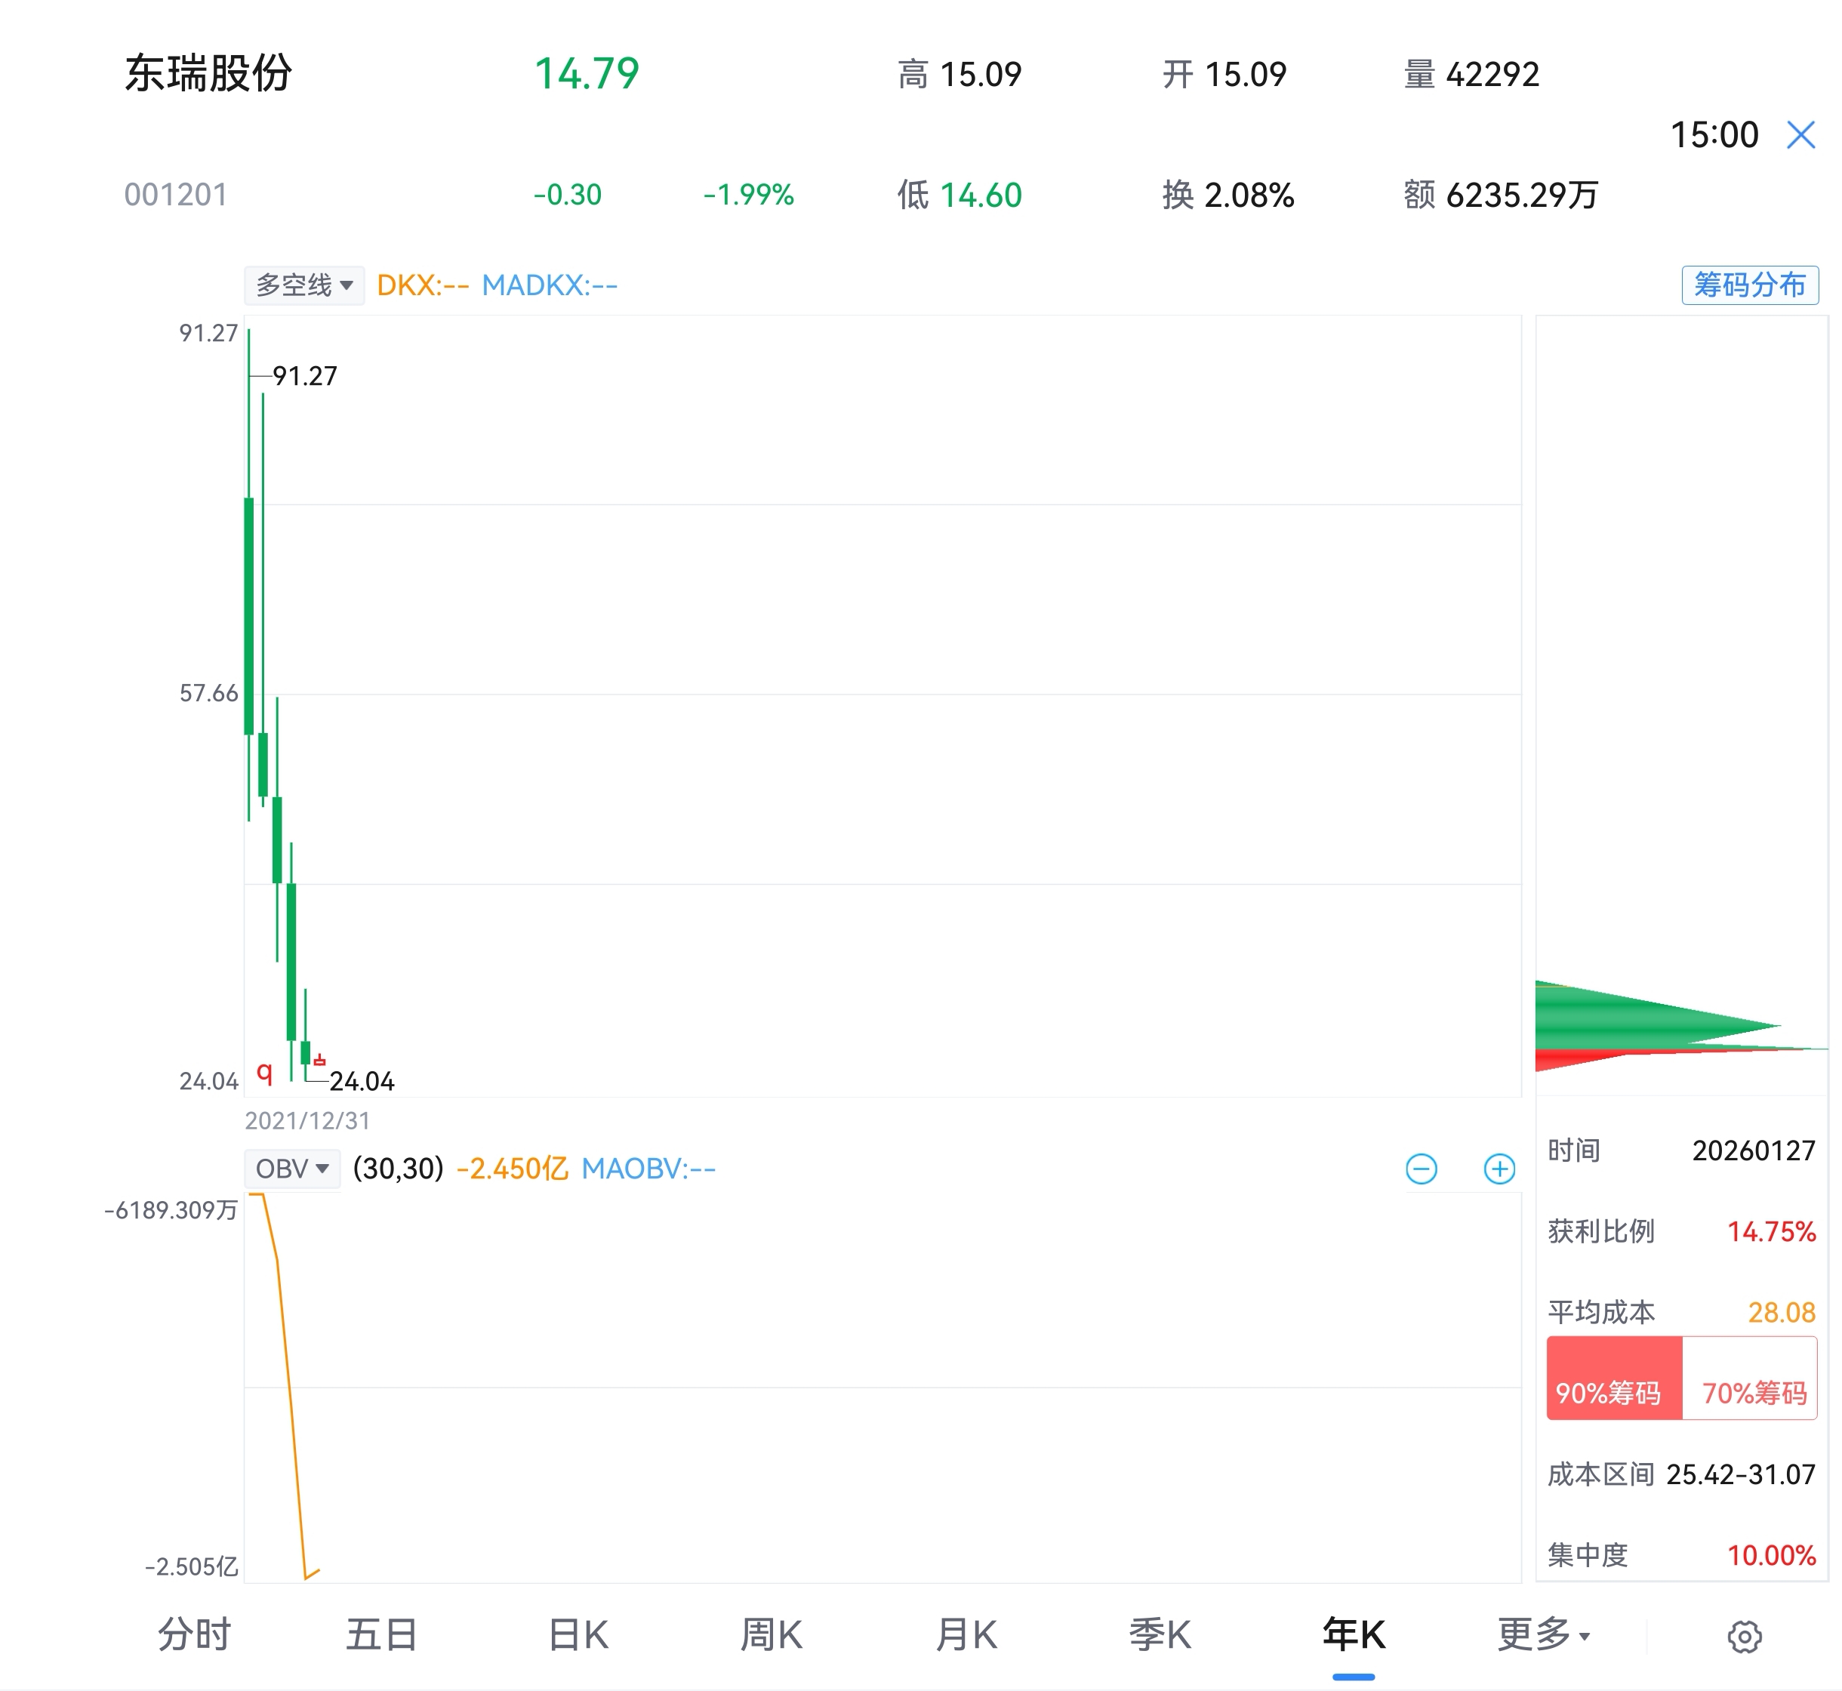
Task: Click the red 'q' marker on chart
Action: pyautogui.click(x=264, y=1071)
